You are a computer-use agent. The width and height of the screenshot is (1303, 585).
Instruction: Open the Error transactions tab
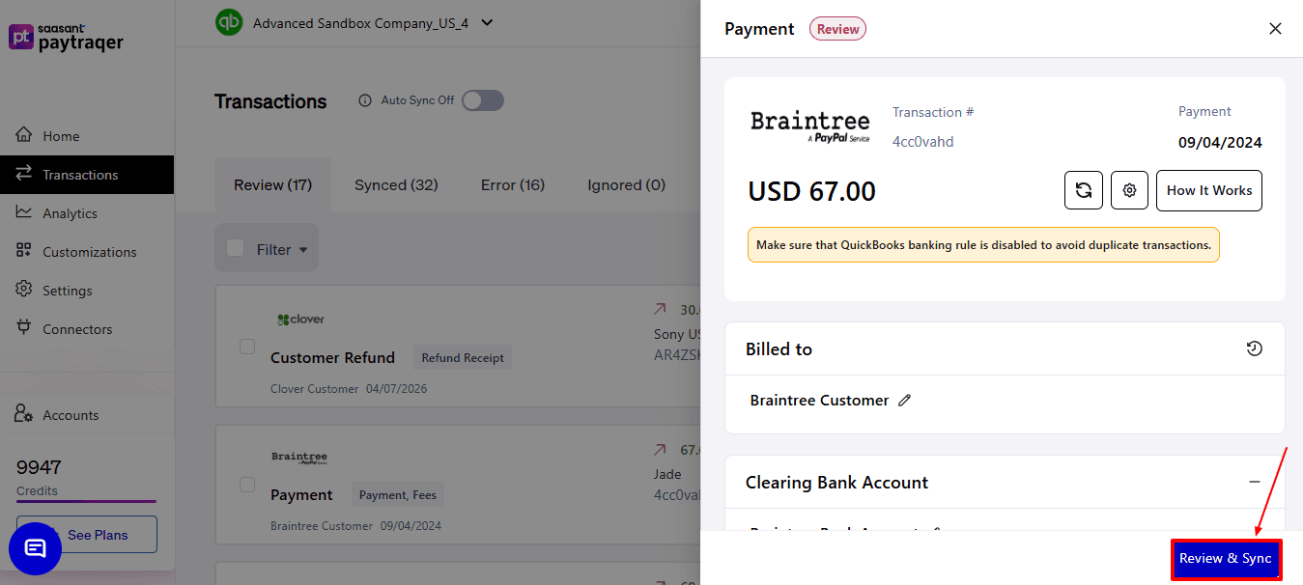tap(512, 183)
